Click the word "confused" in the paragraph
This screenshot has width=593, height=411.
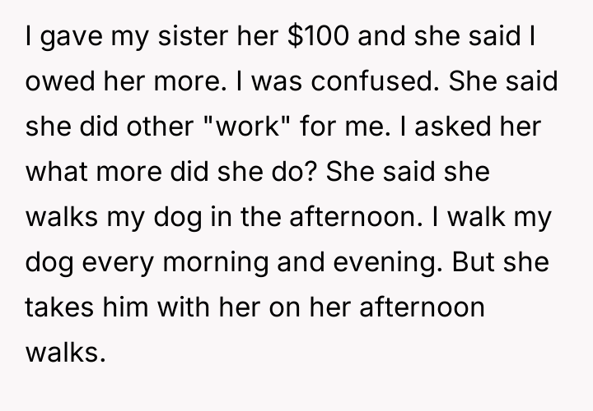pyautogui.click(x=361, y=85)
